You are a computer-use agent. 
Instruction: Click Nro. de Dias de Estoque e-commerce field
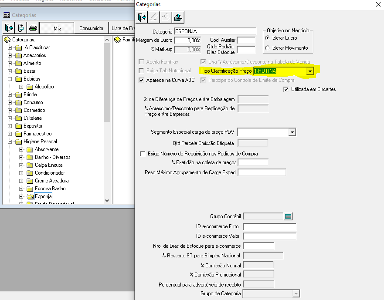click(258, 246)
